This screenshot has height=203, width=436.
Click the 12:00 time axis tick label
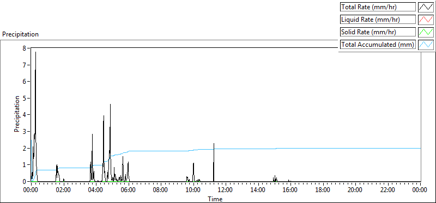pos(226,190)
